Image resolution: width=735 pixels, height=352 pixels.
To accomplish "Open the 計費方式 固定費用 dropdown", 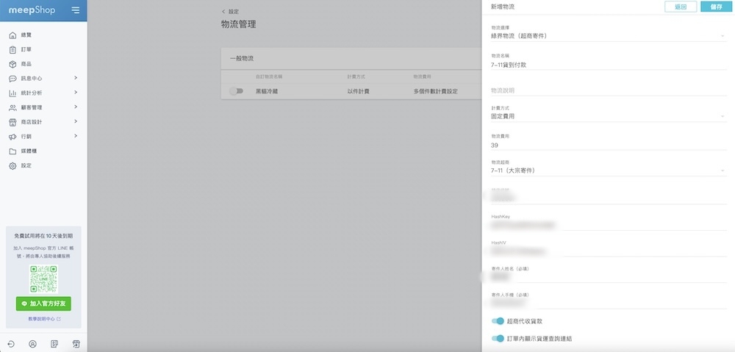I will click(607, 116).
